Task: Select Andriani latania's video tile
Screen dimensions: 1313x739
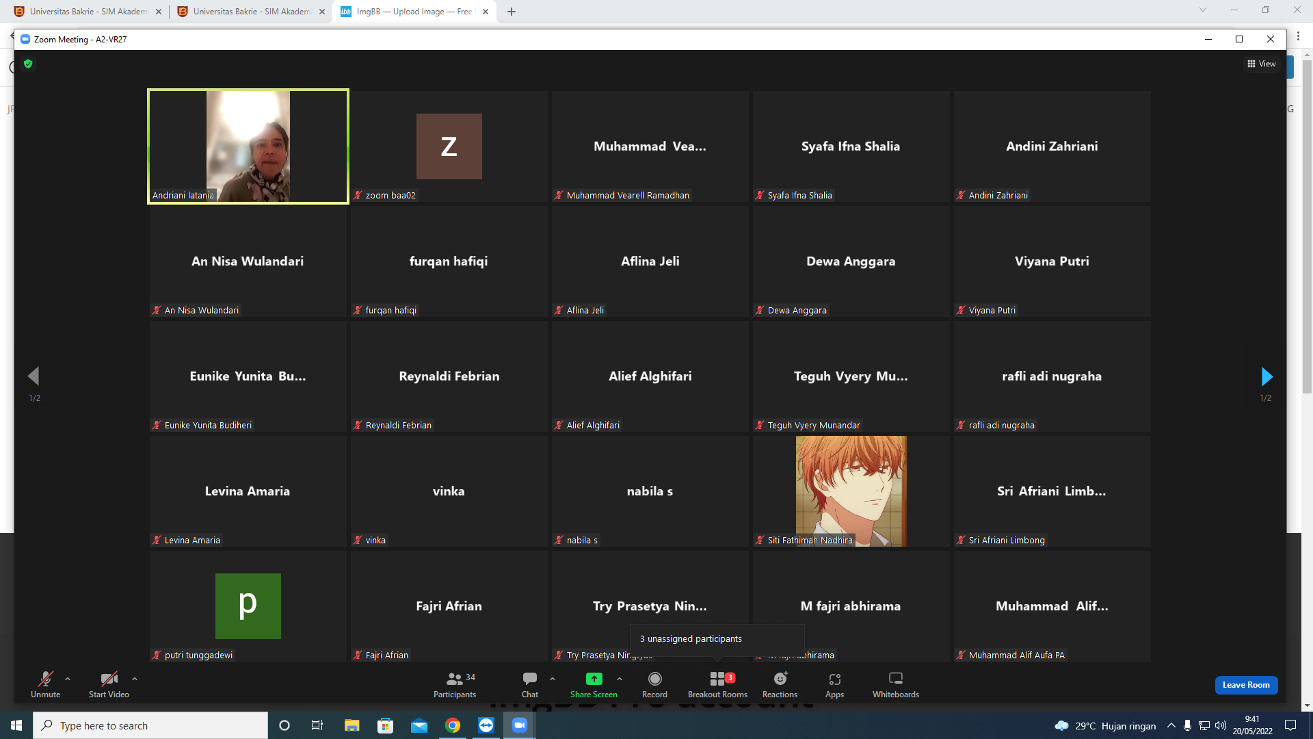Action: point(248,146)
